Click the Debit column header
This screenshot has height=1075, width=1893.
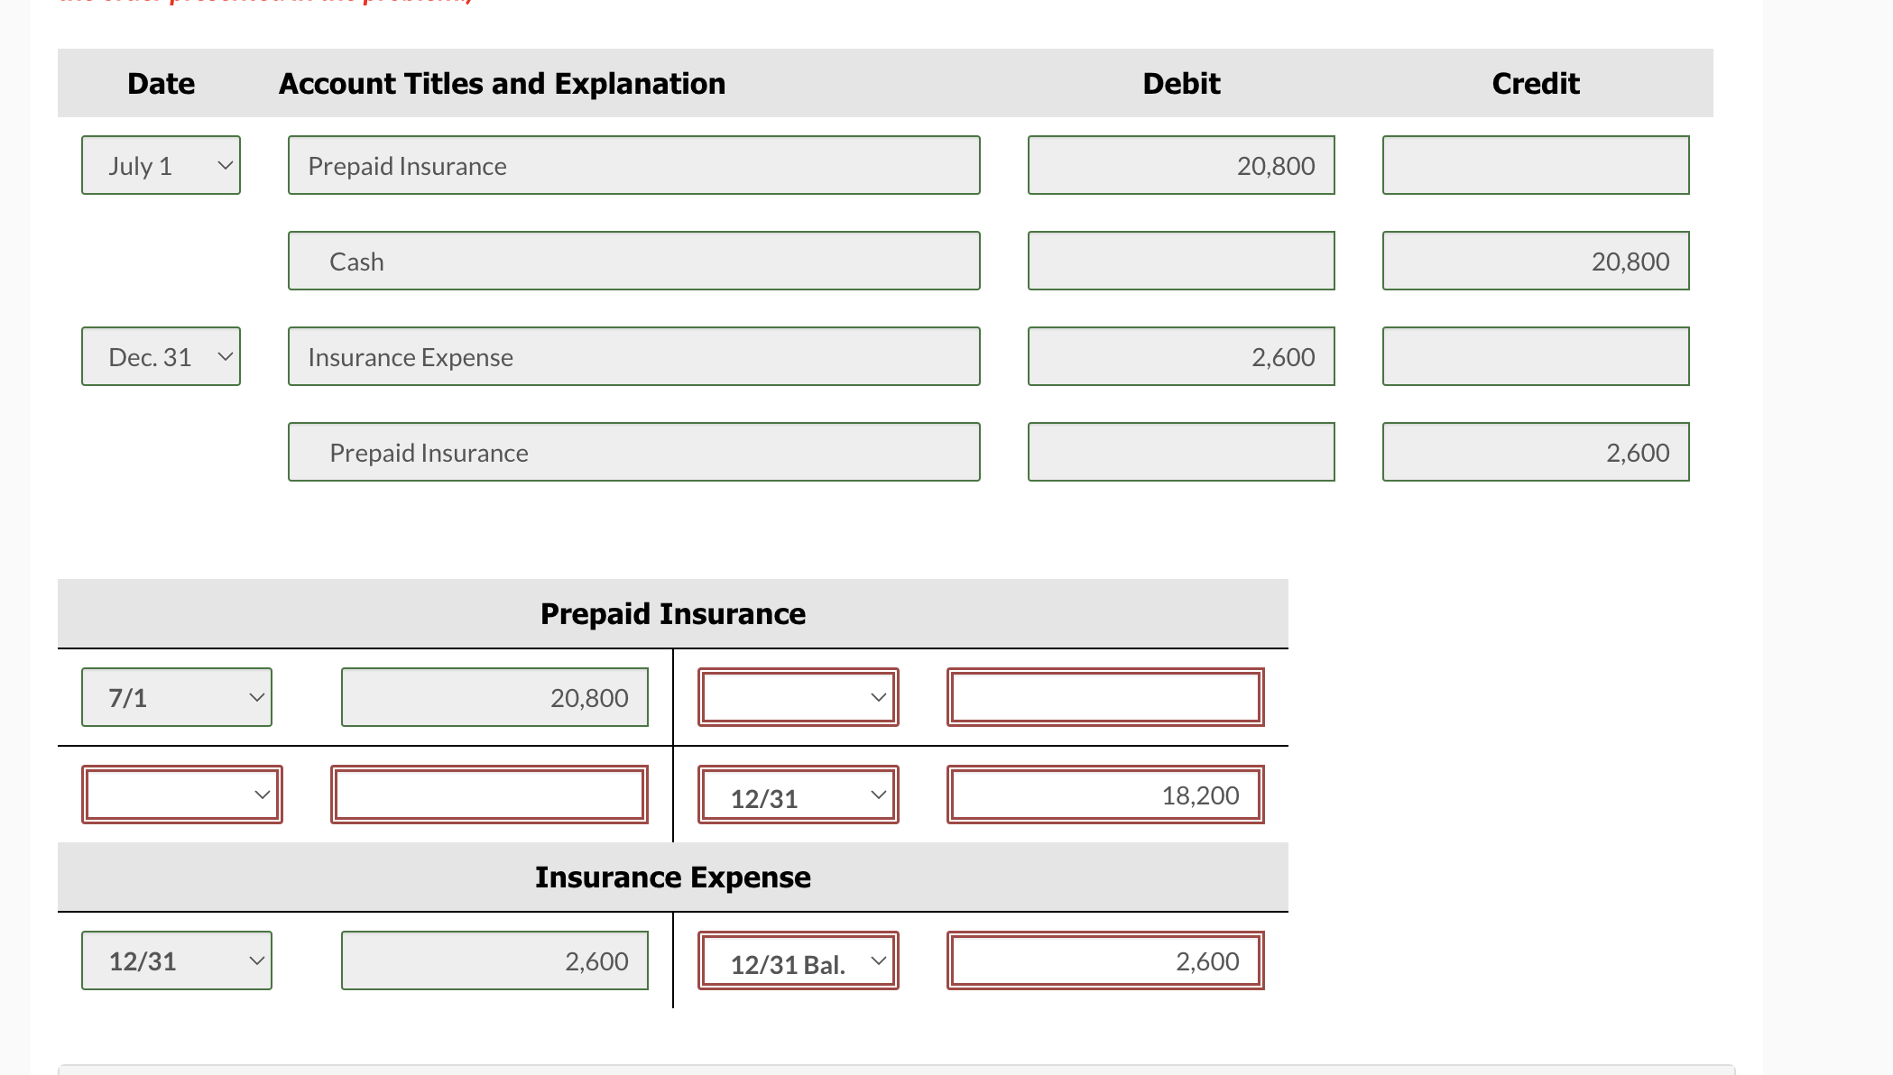pyautogui.click(x=1181, y=82)
